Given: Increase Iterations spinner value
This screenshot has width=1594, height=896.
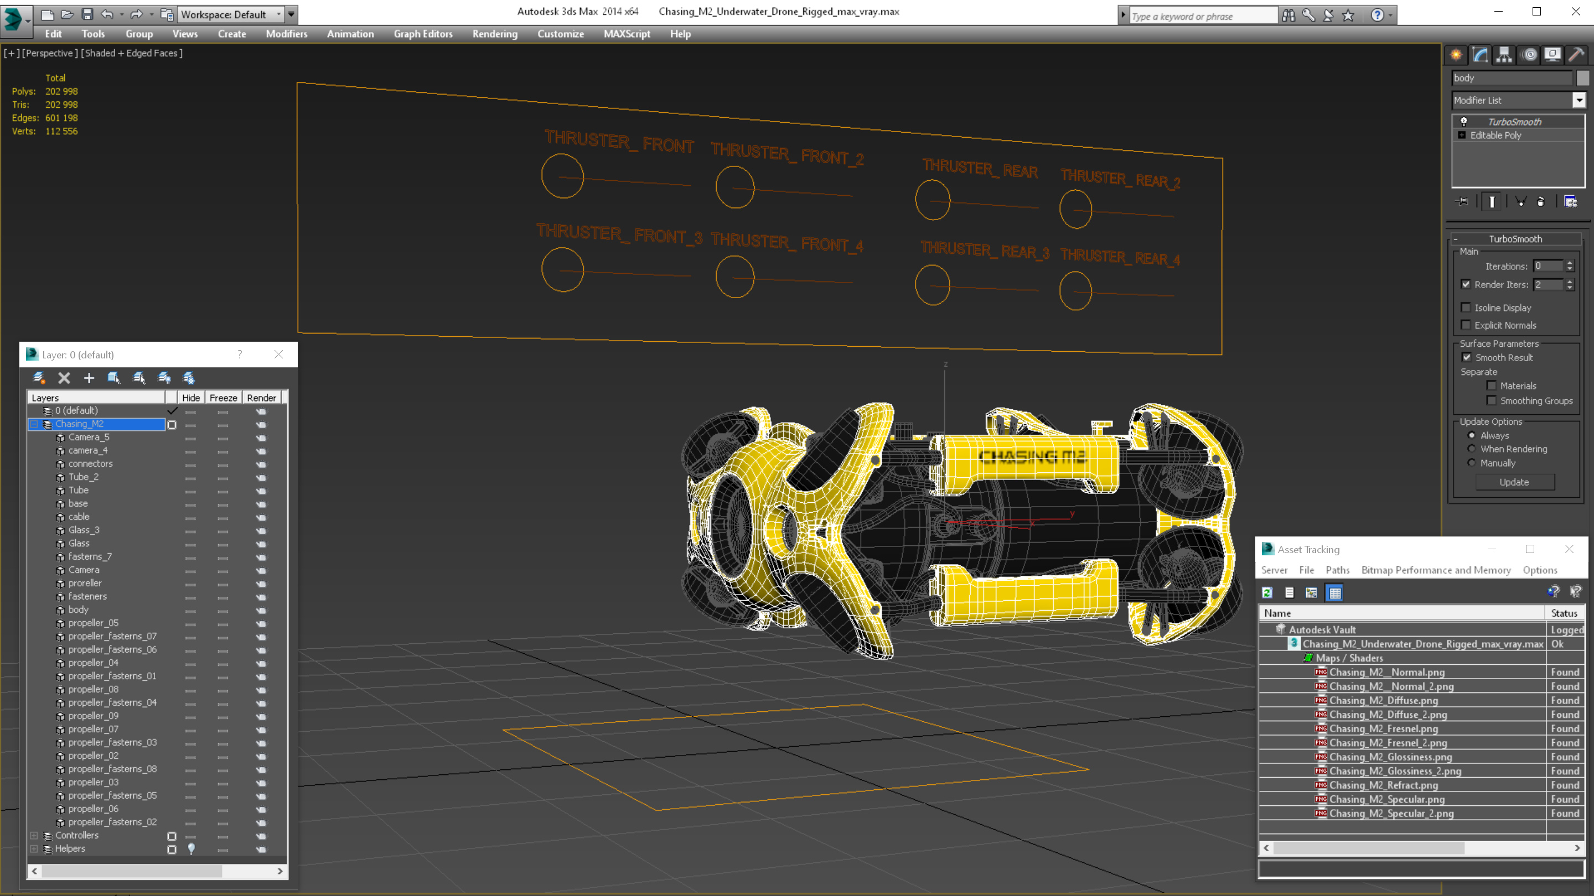Looking at the screenshot, I should point(1570,263).
